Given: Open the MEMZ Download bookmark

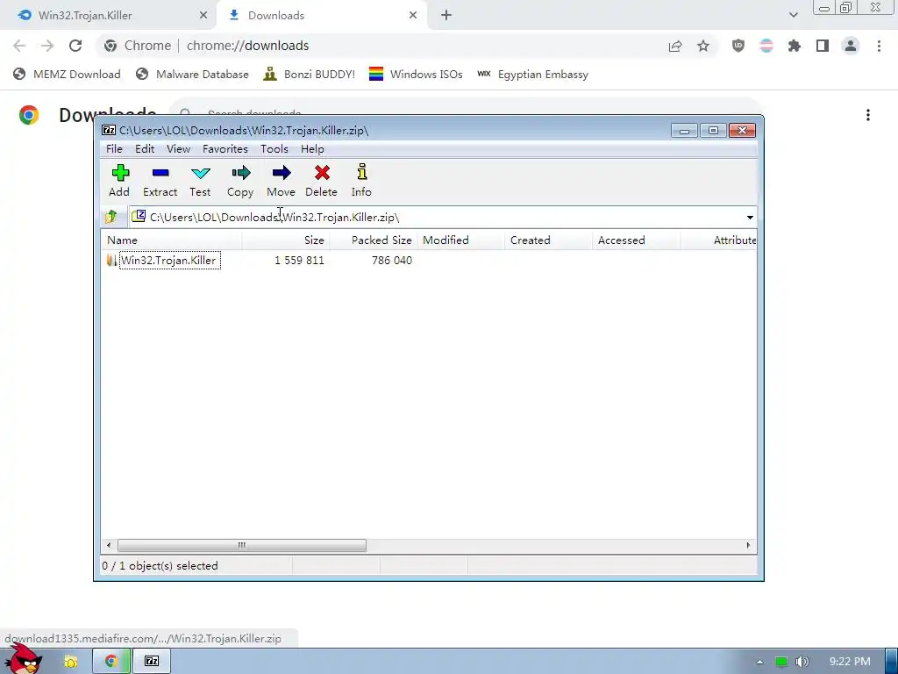Looking at the screenshot, I should pyautogui.click(x=67, y=74).
